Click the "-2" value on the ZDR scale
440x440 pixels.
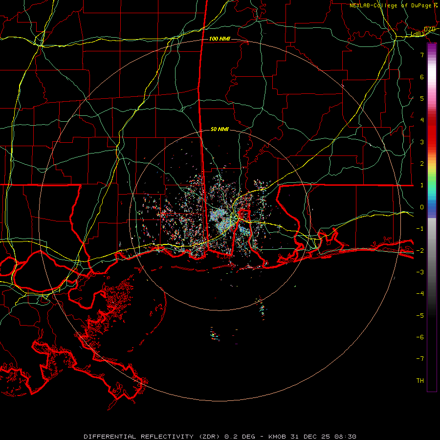pyautogui.click(x=420, y=250)
